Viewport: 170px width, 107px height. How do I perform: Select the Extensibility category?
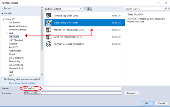(15, 61)
